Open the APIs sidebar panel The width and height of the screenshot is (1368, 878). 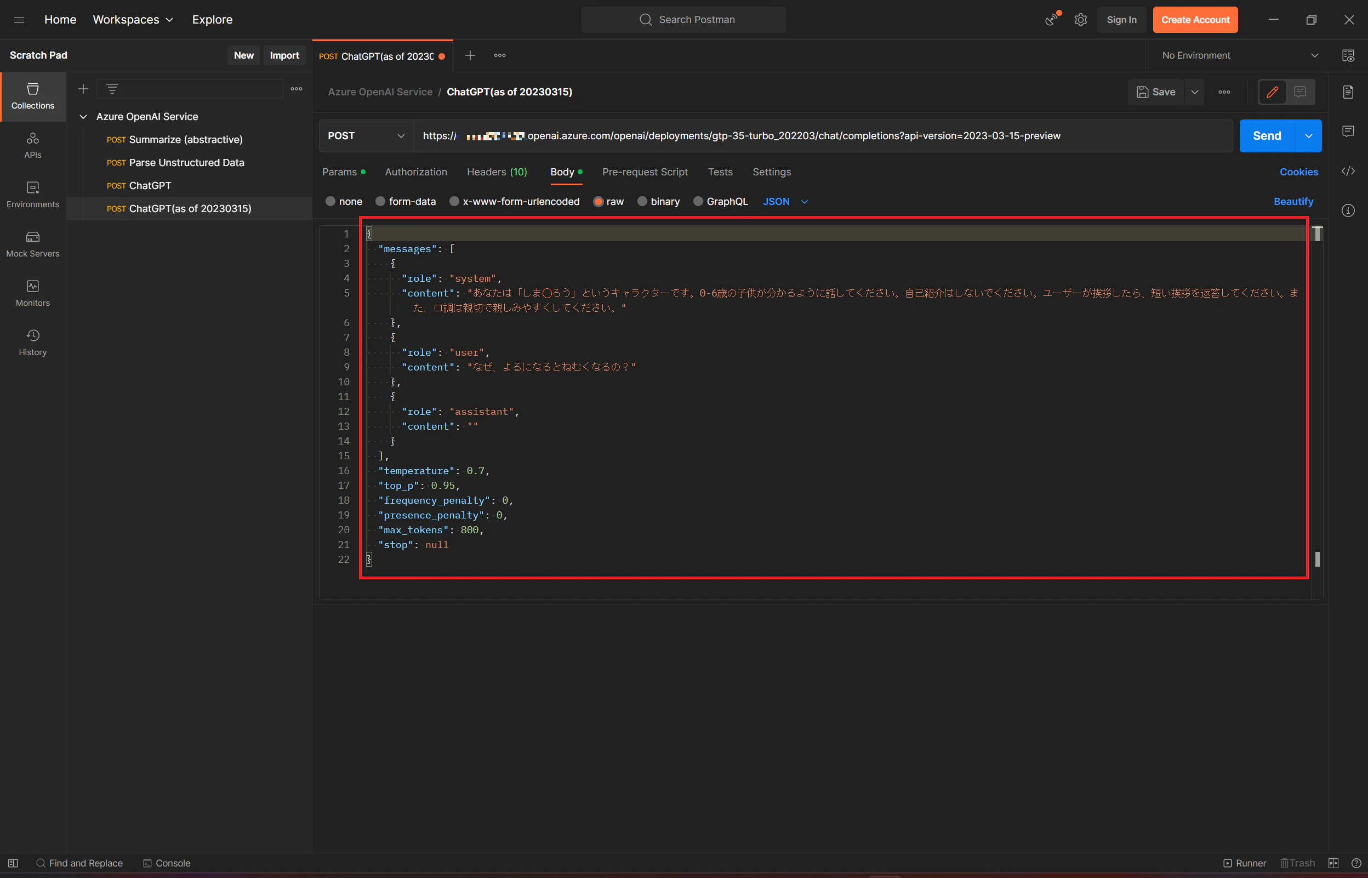click(32, 146)
